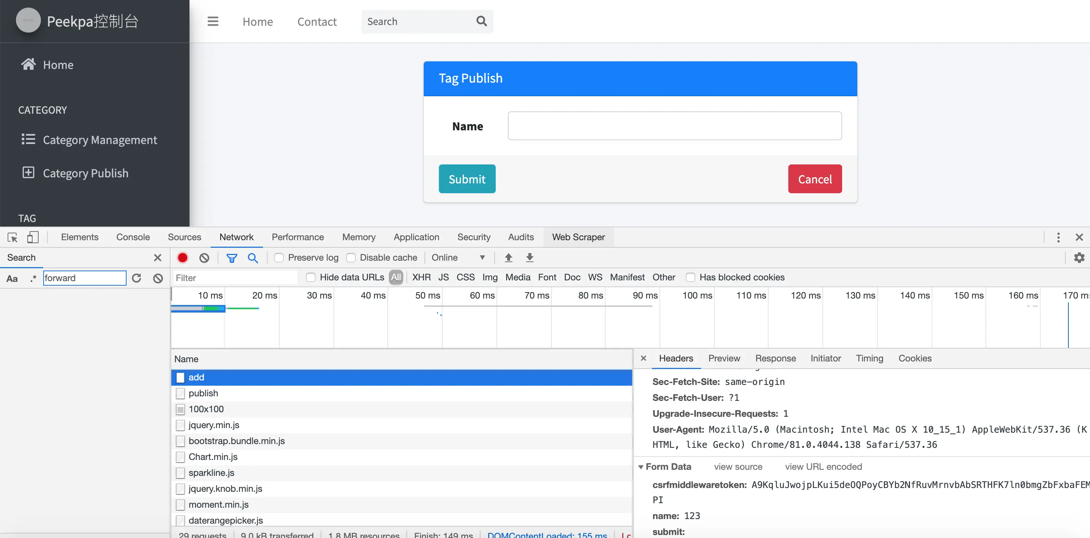Open the Console panel tab

133,237
